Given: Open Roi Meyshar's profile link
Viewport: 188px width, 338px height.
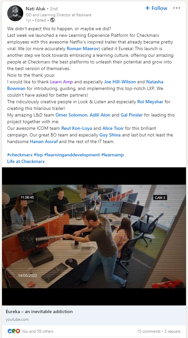Looking at the screenshot, I should coord(150,102).
